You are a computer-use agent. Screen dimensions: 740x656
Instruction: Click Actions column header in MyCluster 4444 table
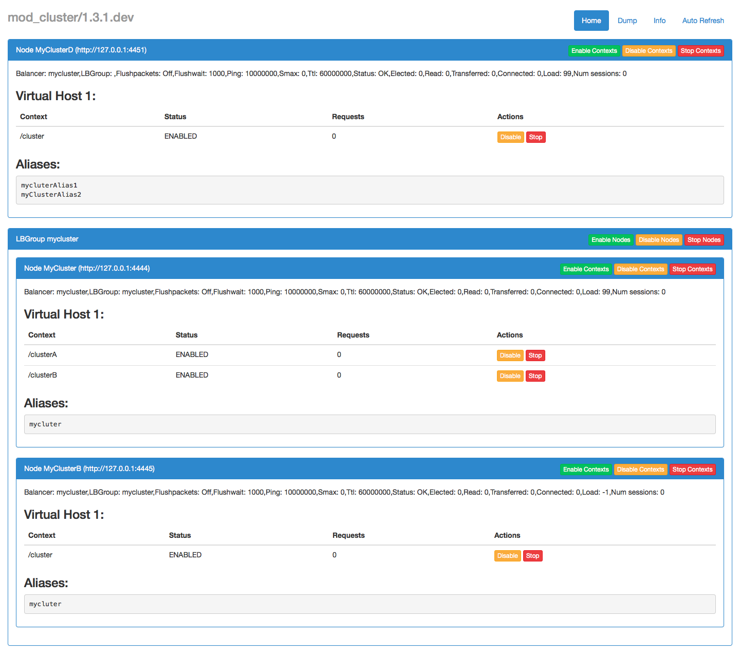point(510,335)
